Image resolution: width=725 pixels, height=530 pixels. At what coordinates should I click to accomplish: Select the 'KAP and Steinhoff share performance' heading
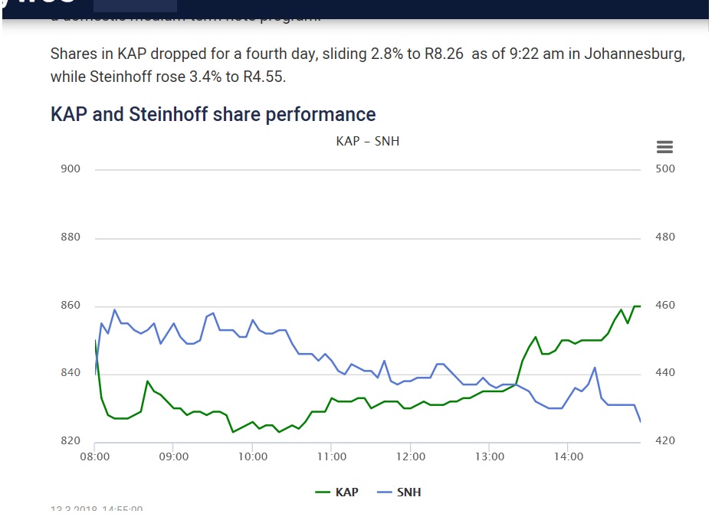coord(213,115)
